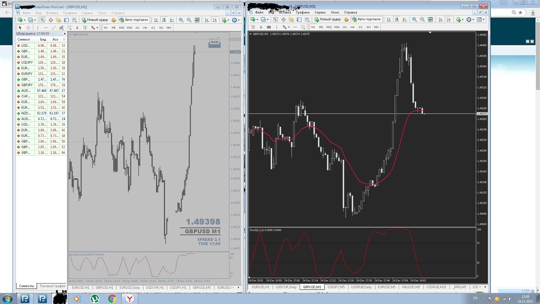Select candlestick chart type in left terminal

(164, 20)
